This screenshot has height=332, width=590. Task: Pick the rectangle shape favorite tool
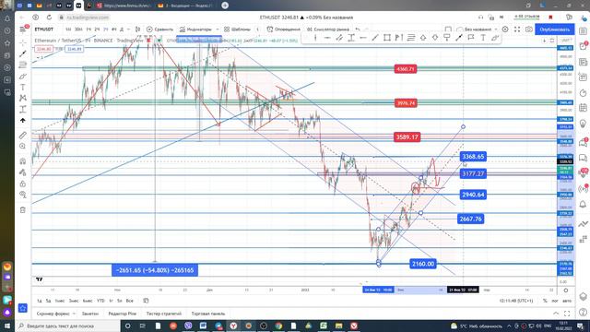[387, 38]
